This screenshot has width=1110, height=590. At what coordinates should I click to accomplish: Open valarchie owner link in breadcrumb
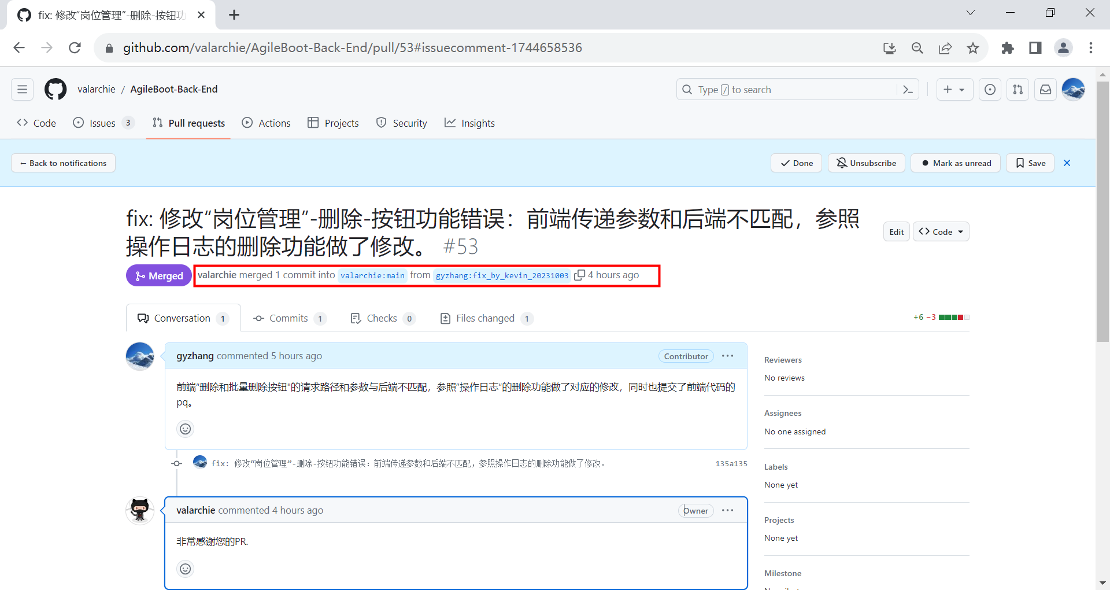point(97,89)
